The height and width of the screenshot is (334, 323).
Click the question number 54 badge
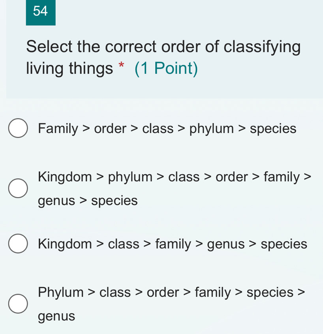pos(41,12)
